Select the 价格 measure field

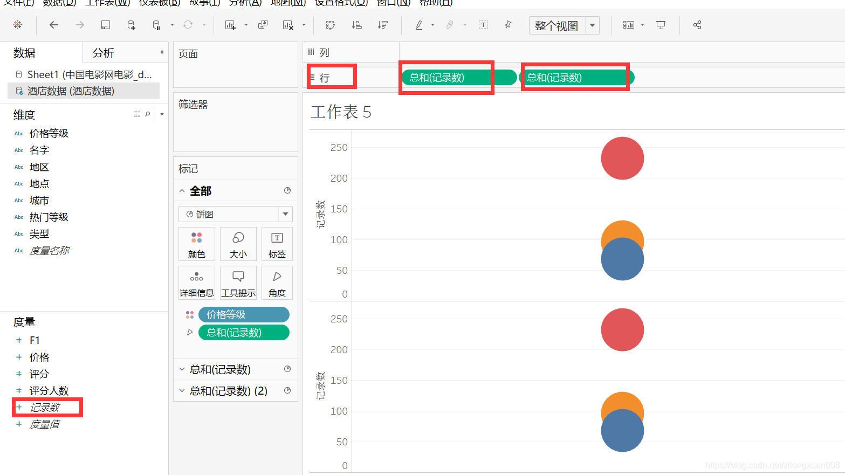point(39,357)
